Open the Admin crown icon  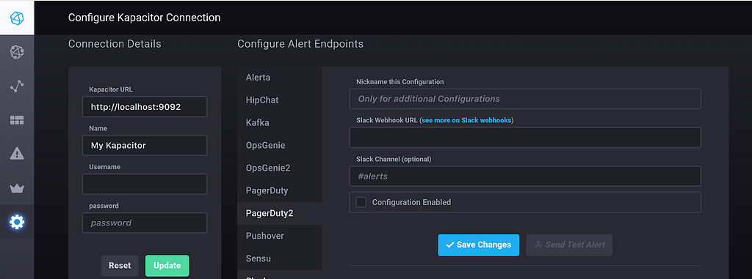coord(17,188)
